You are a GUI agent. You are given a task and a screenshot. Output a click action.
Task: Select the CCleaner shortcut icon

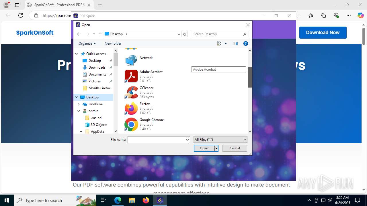131,92
